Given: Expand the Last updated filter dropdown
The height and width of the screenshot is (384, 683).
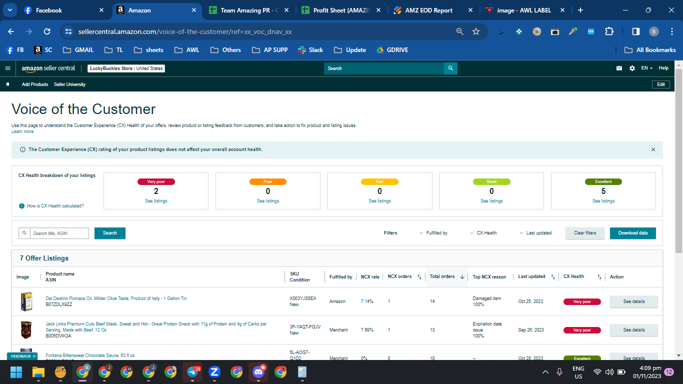Looking at the screenshot, I should pyautogui.click(x=535, y=233).
